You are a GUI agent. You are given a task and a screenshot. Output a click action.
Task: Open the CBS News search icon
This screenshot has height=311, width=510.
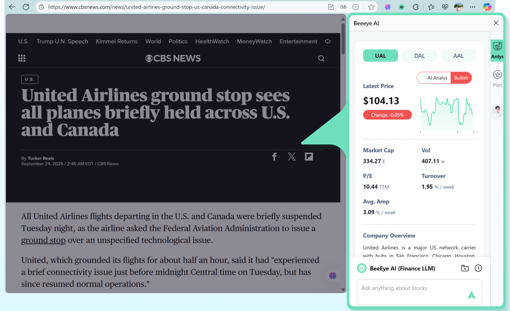point(321,58)
